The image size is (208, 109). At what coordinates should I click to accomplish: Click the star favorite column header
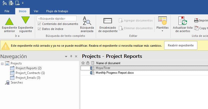83,63
